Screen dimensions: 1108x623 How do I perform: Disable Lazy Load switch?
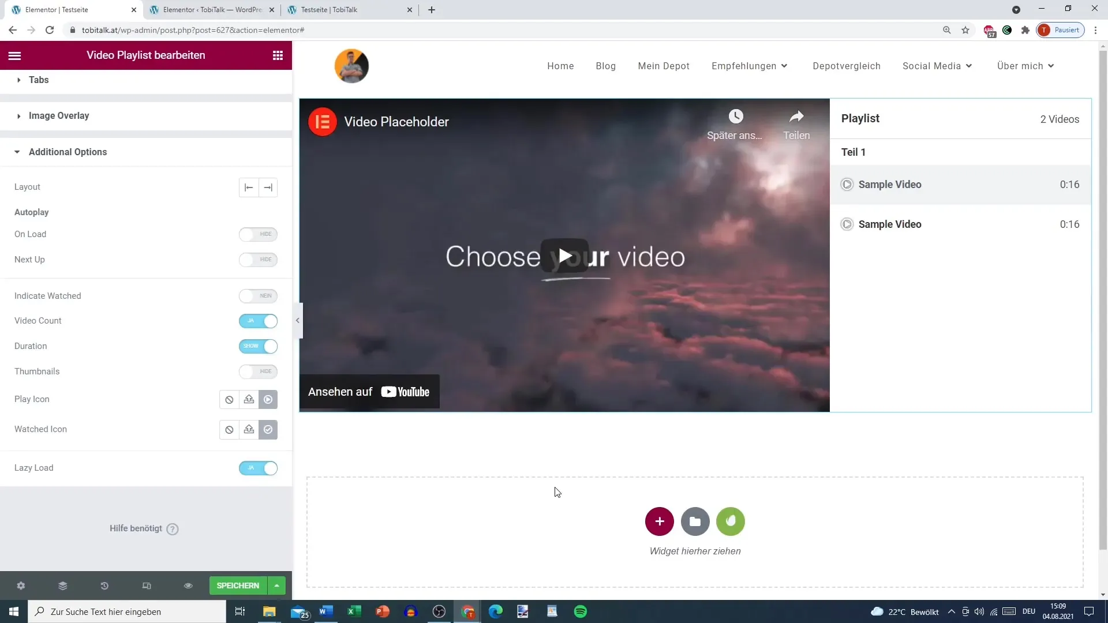point(258,468)
